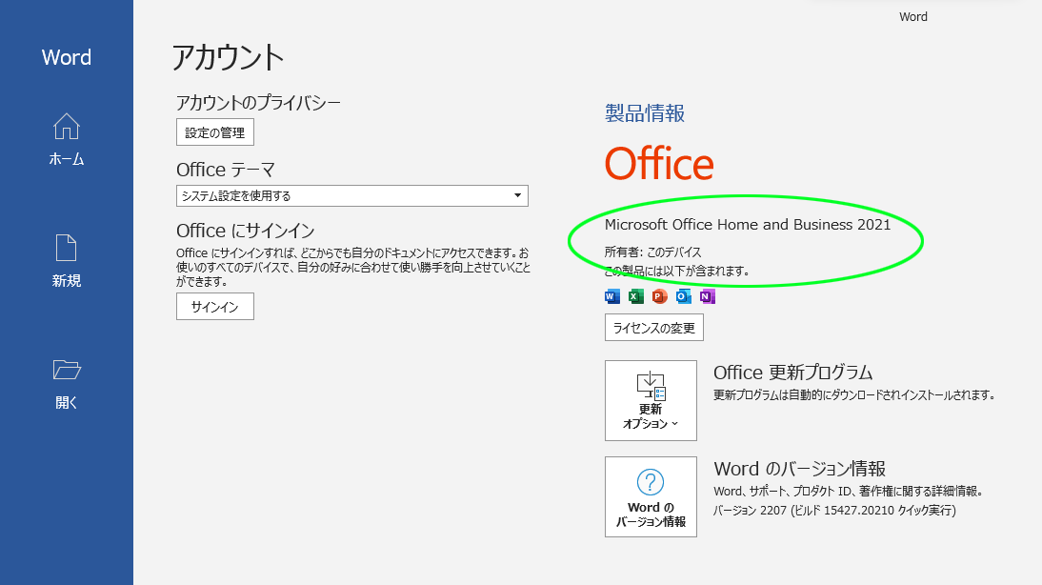Image resolution: width=1042 pixels, height=585 pixels.
Task: Click the orange Office logo text
Action: (659, 164)
